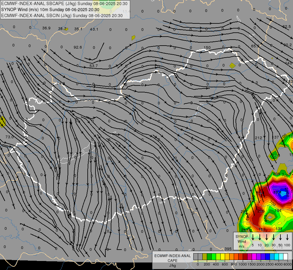The height and width of the screenshot is (270, 293).
Task: Select the white CAPE legend swatch
Action: pos(285,257)
